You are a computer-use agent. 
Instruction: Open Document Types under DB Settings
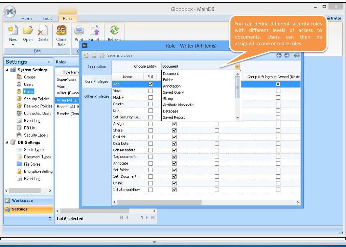(37, 157)
